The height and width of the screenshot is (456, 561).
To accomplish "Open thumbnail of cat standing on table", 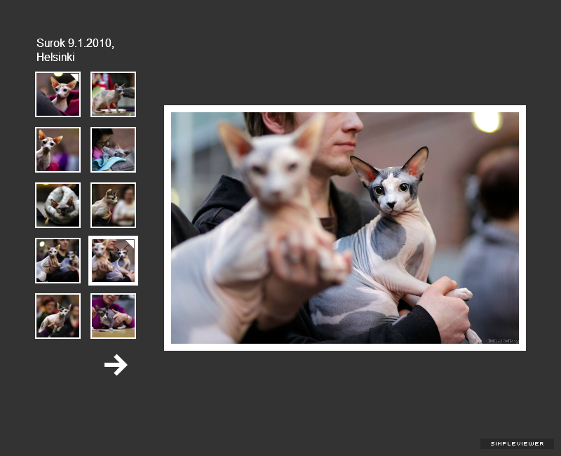I will coord(113,94).
